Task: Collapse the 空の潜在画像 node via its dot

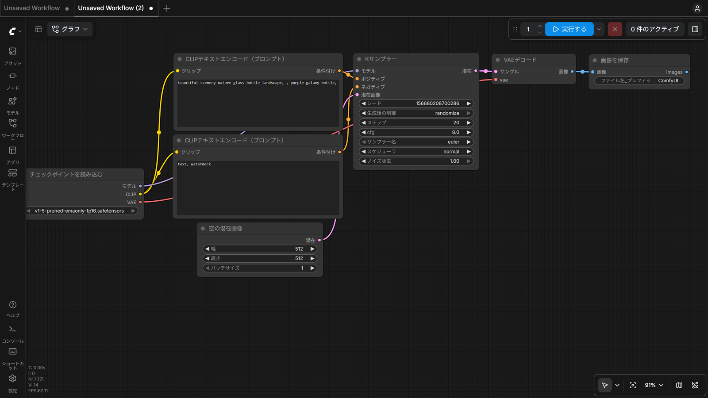Action: point(203,229)
